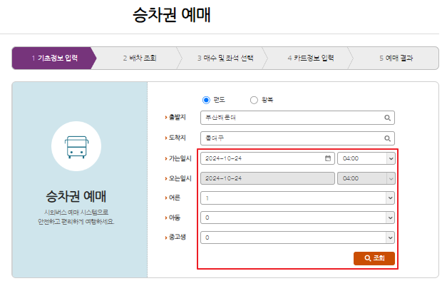This screenshot has width=447, height=281.
Task: Click the 어른 label text
Action: click(x=175, y=198)
